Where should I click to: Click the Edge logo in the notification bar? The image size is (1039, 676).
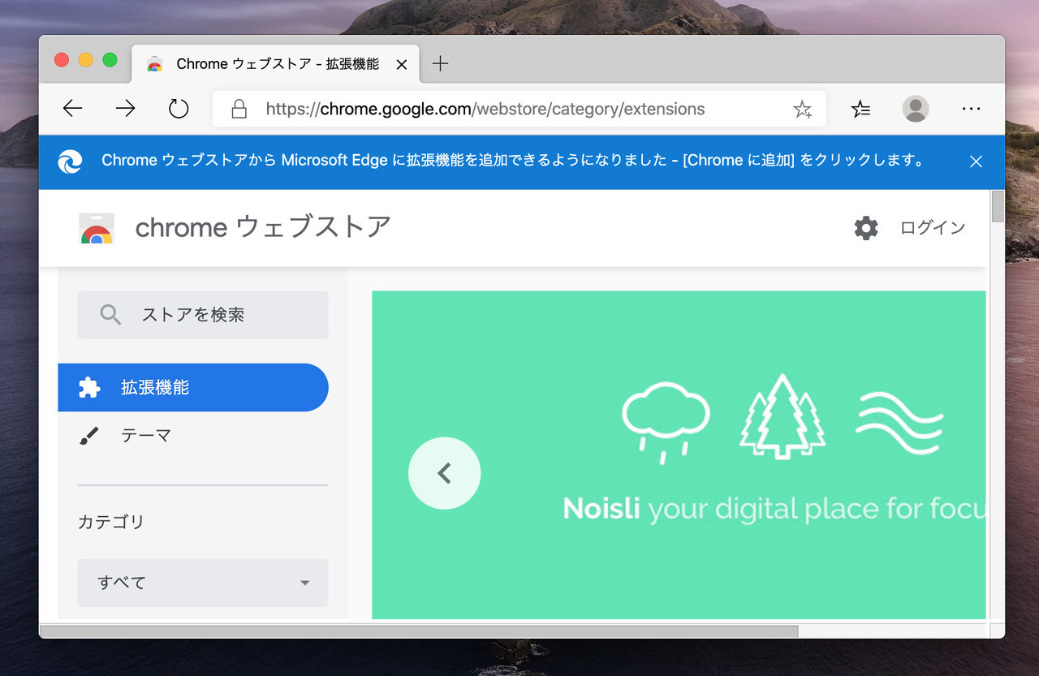click(x=71, y=161)
